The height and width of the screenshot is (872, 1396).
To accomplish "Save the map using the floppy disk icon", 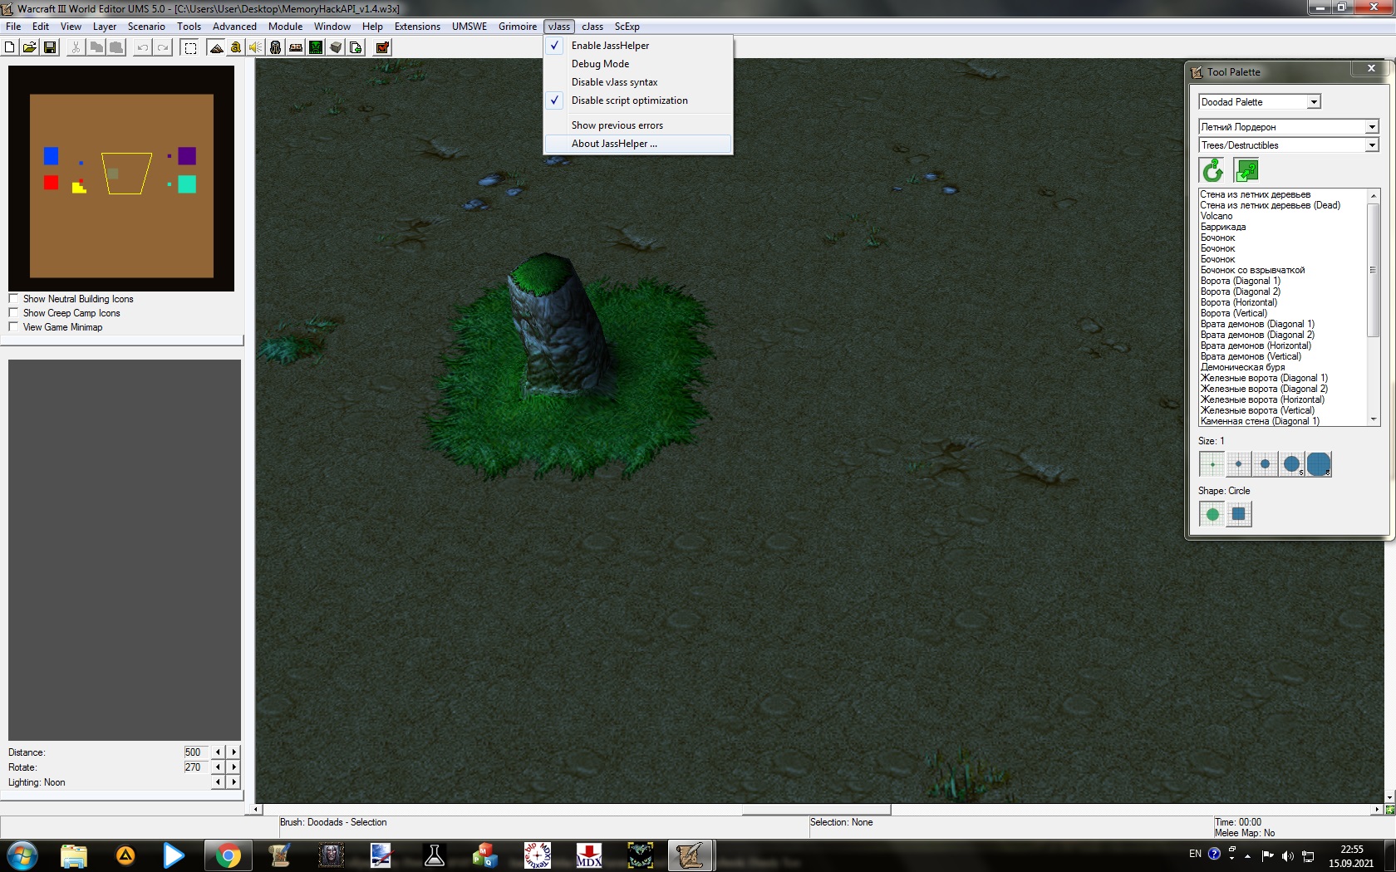I will tap(50, 47).
